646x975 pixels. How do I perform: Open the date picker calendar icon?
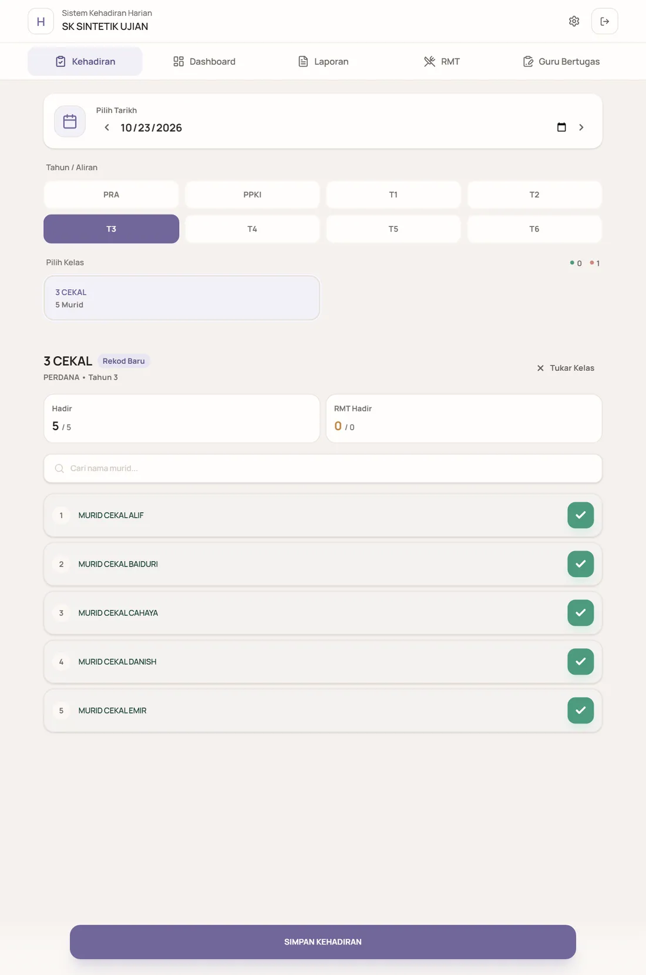tap(561, 128)
